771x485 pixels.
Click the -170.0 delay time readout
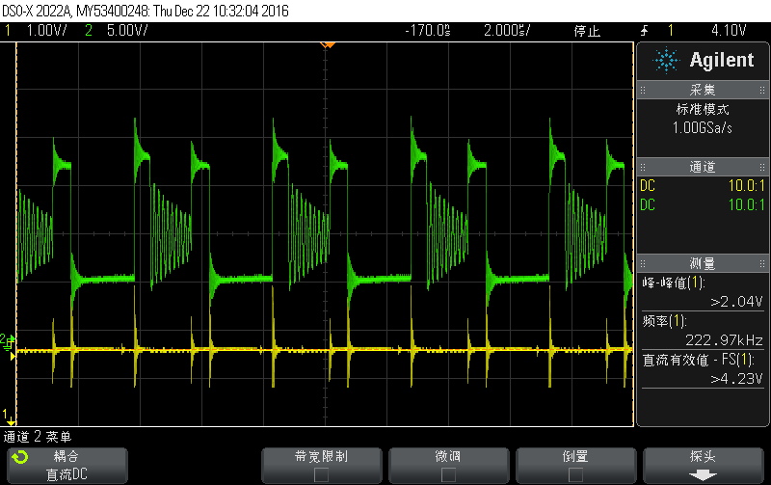tap(428, 31)
